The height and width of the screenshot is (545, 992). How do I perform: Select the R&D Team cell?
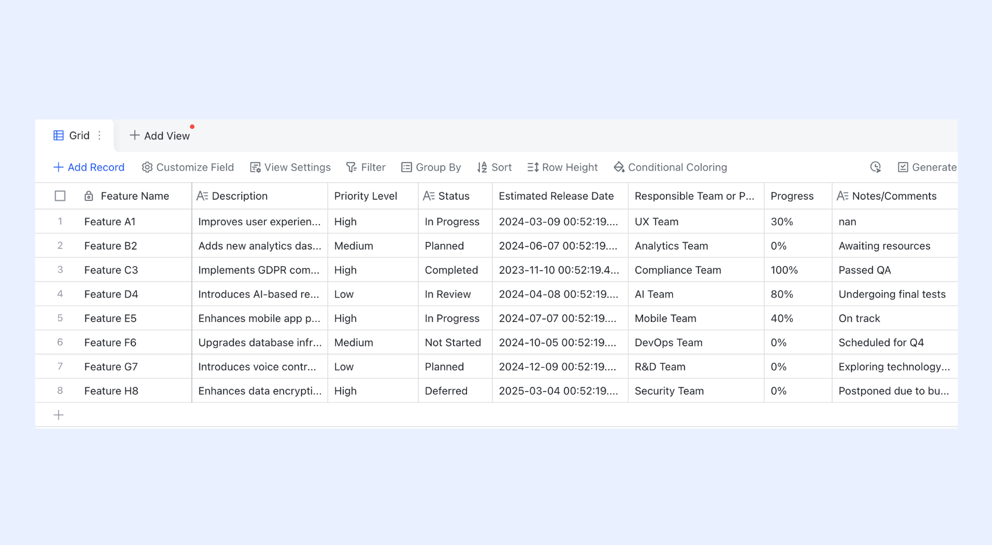(x=696, y=367)
